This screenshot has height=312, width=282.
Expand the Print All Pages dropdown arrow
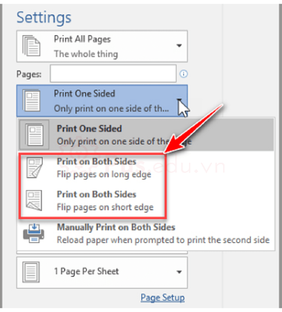(179, 46)
